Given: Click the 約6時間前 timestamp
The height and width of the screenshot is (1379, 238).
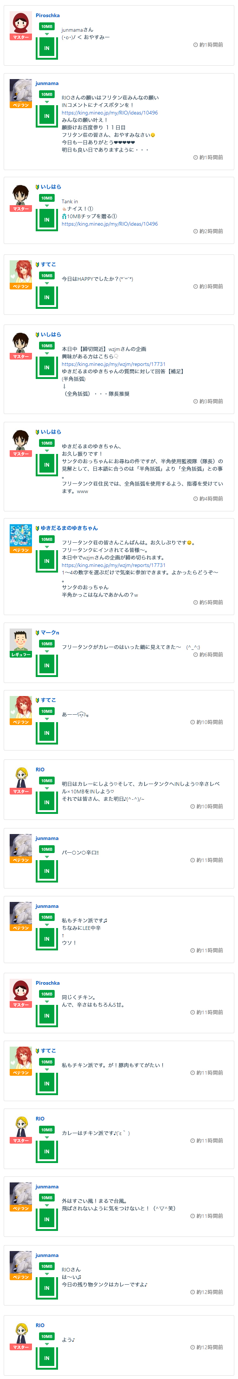Looking at the screenshot, I should click(x=210, y=655).
